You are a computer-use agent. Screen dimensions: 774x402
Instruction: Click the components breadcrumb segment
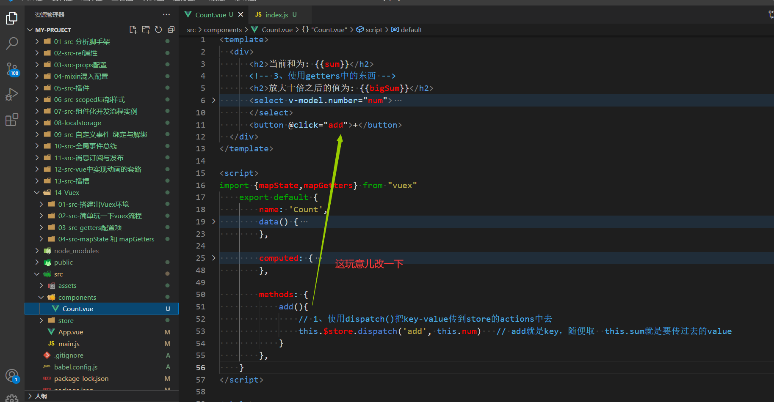223,30
